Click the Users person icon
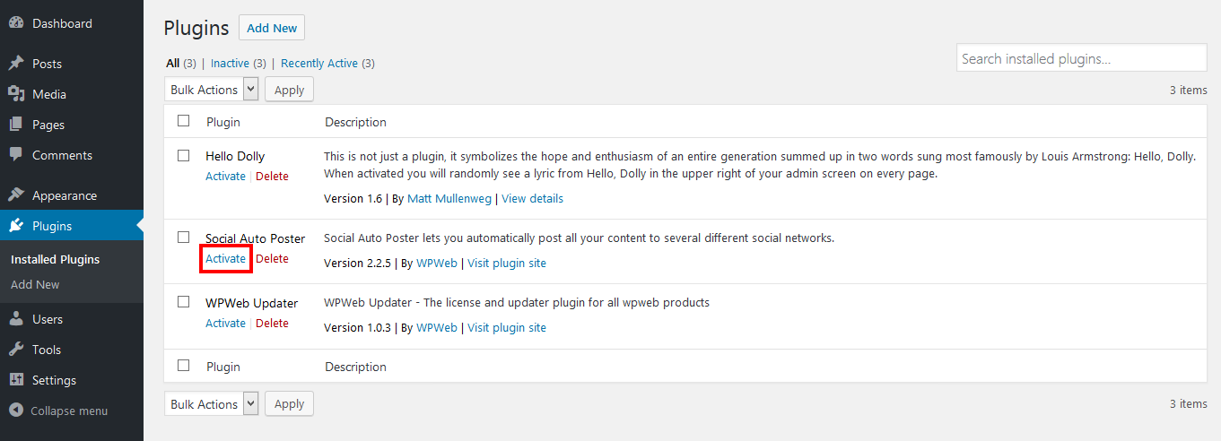The height and width of the screenshot is (441, 1221). pyautogui.click(x=15, y=319)
